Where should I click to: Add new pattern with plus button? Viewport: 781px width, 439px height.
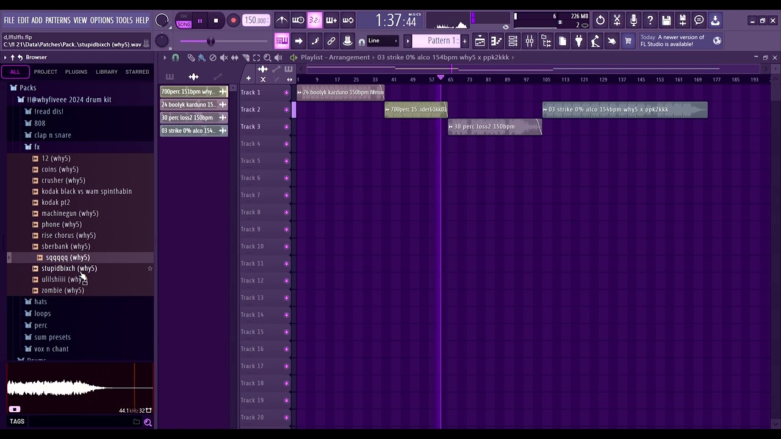464,41
